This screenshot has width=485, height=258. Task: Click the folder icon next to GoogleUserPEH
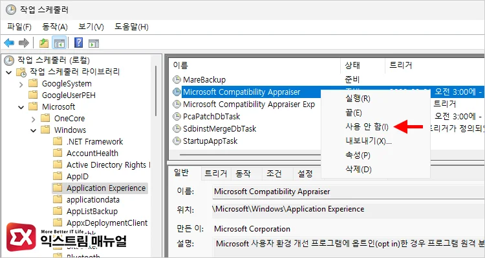[32, 95]
